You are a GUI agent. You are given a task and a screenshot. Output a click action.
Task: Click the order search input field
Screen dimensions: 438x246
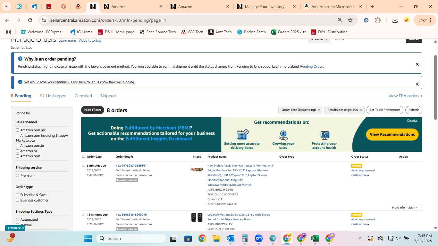369,39
